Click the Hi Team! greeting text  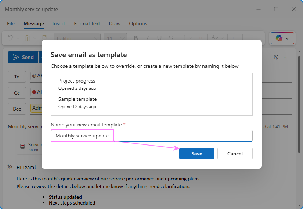coord(26,167)
